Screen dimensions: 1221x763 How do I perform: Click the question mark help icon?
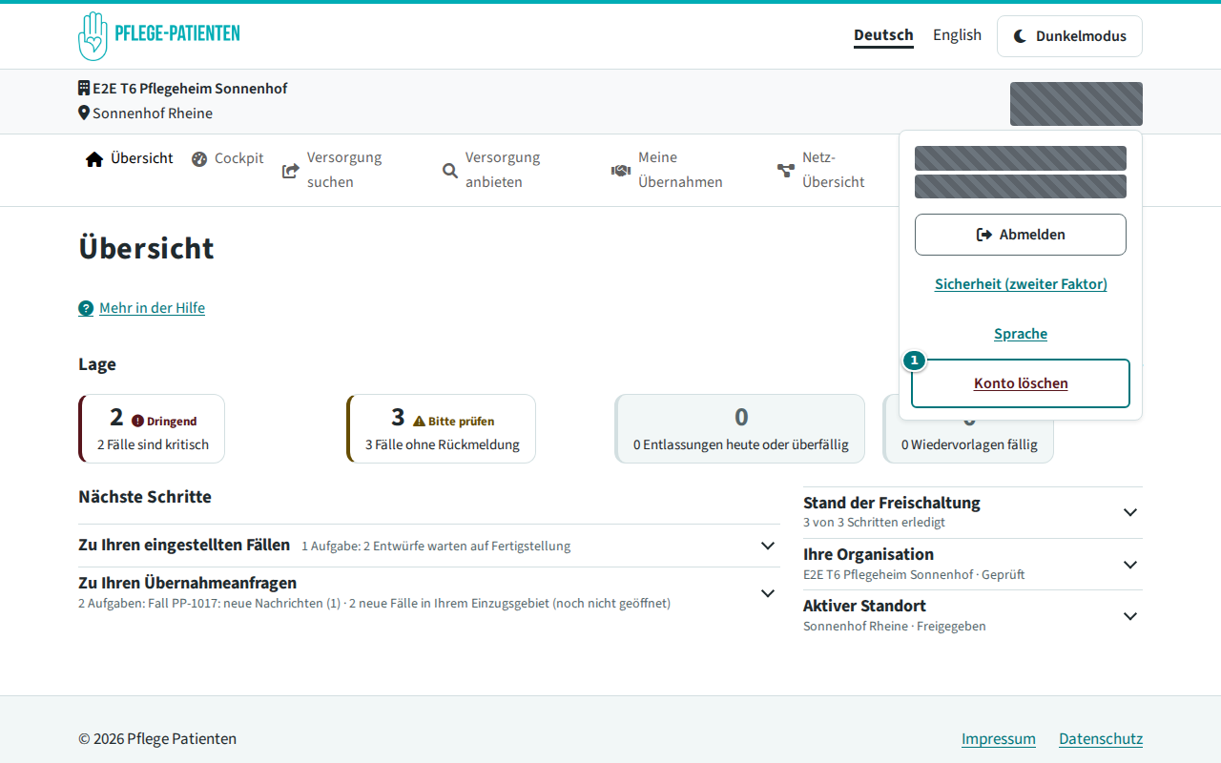click(86, 308)
